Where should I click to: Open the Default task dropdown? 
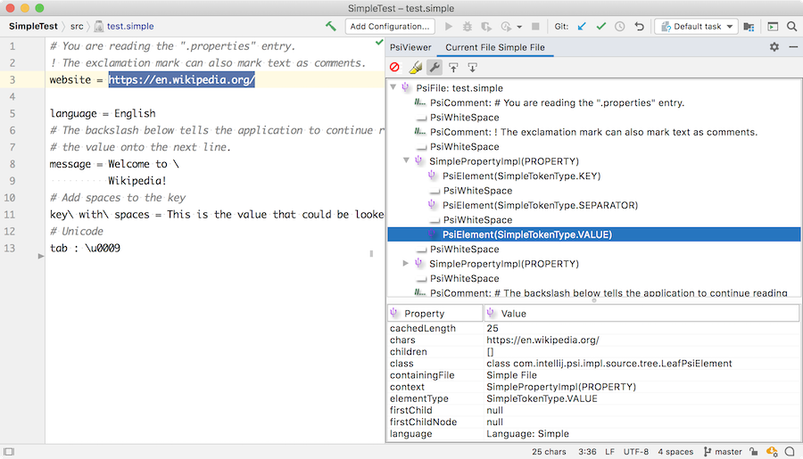tap(695, 27)
